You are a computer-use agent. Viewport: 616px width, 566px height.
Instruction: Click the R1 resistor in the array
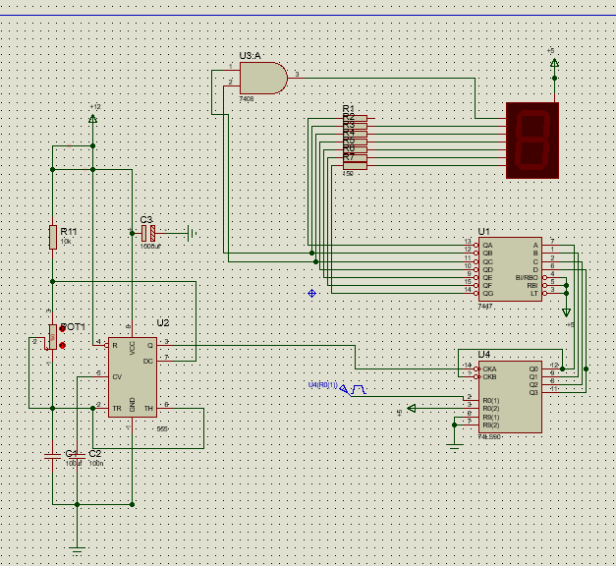355,118
